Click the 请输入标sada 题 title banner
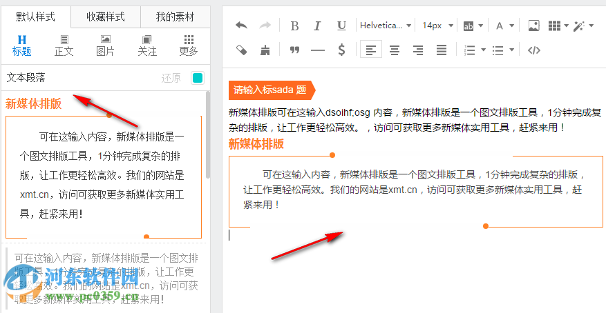The width and height of the screenshot is (606, 313). click(272, 90)
